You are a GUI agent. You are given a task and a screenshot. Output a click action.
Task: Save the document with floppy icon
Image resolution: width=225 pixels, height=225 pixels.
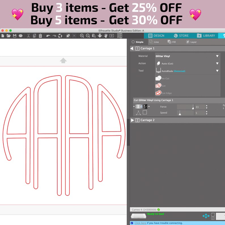click(x=15, y=36)
